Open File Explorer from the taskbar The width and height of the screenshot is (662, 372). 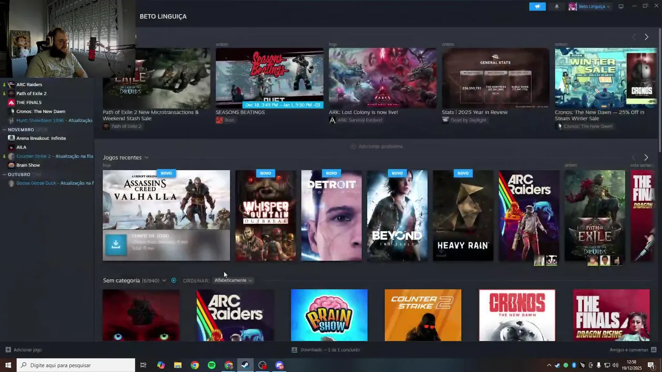click(x=178, y=365)
